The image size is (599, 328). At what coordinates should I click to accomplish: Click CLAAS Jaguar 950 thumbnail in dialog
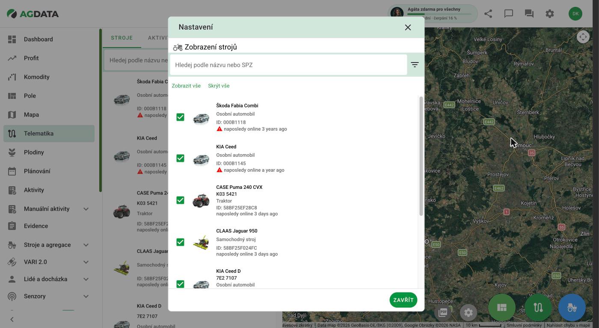point(201,242)
